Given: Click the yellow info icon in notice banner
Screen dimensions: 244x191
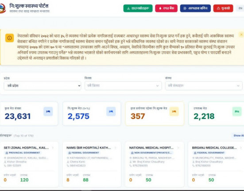Looking at the screenshot, I should point(9,38).
